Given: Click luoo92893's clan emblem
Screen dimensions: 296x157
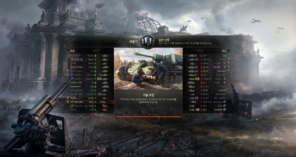Looking at the screenshot, I should pos(224,110).
